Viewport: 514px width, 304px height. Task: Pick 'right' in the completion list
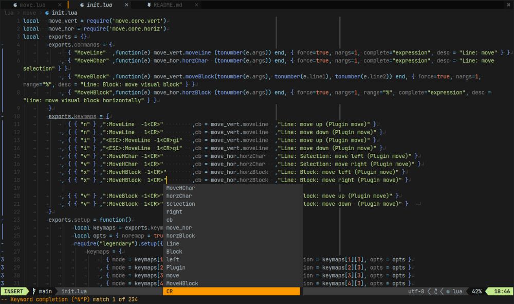coord(233,212)
